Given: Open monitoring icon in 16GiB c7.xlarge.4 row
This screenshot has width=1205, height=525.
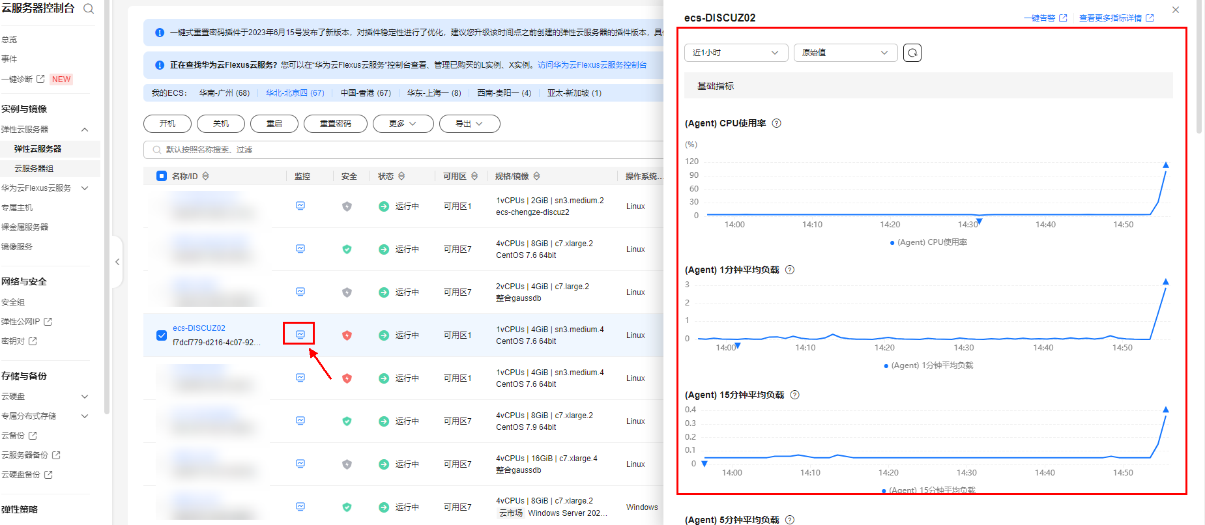Looking at the screenshot, I should (300, 463).
